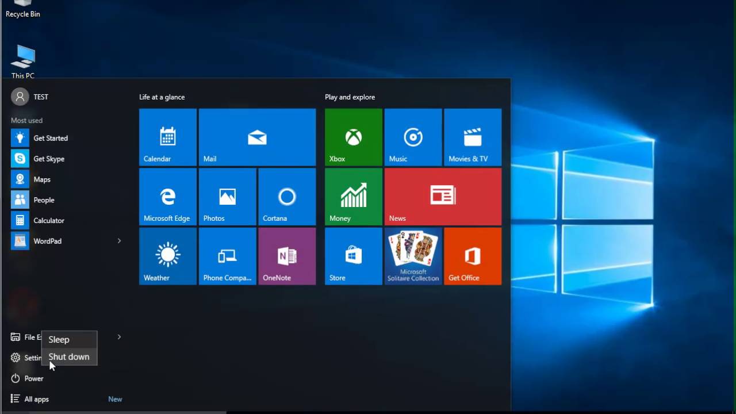This screenshot has height=414, width=736.
Task: Launch the Microsoft Edge tile
Action: pos(168,197)
